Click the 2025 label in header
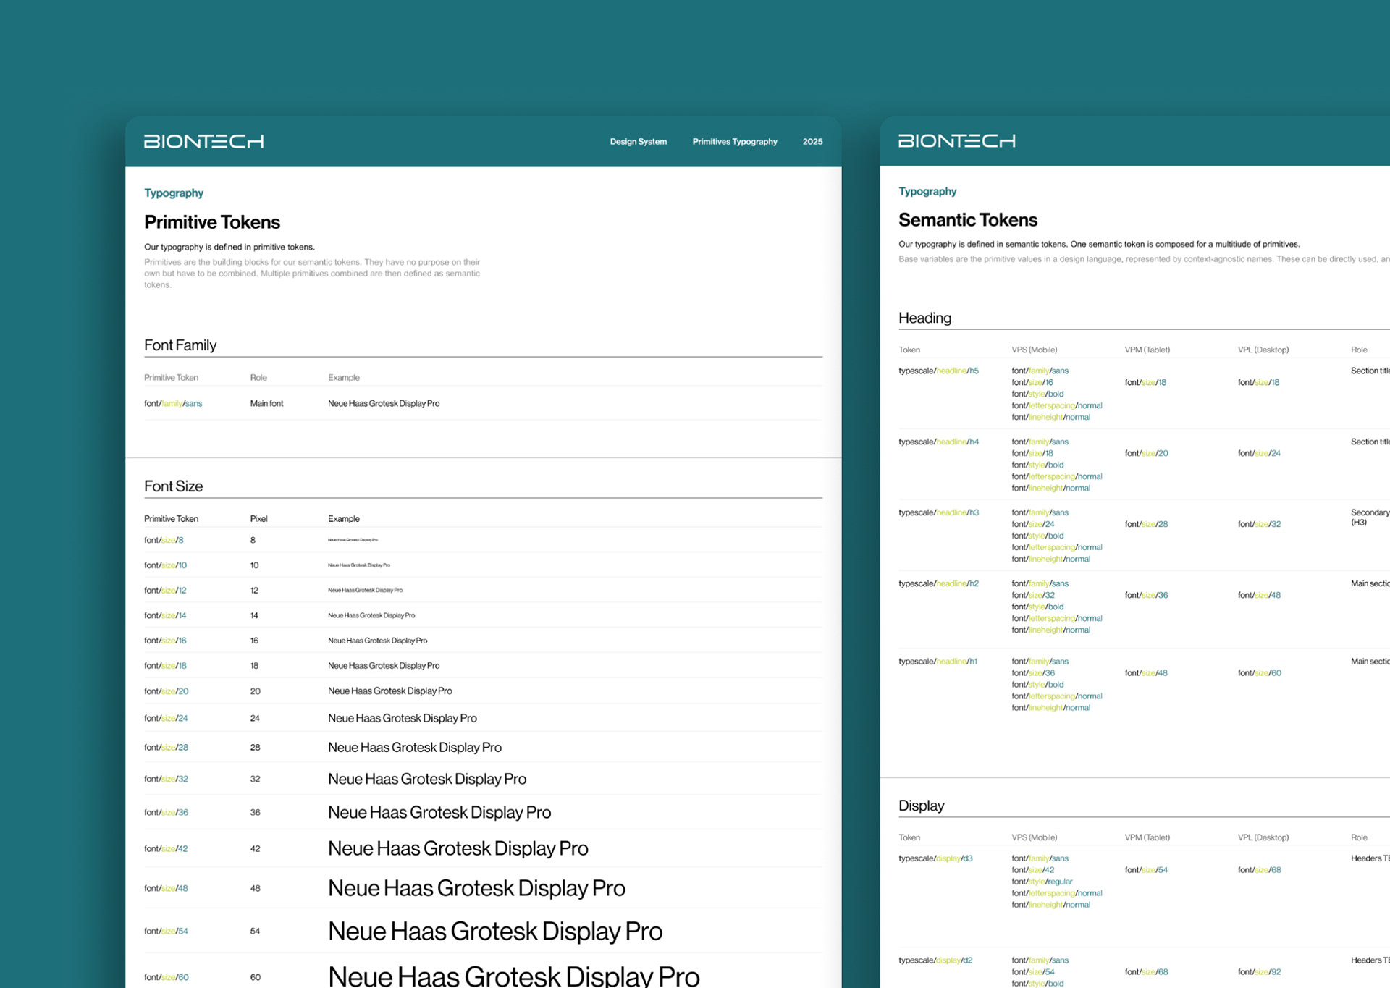The height and width of the screenshot is (988, 1390). (812, 142)
